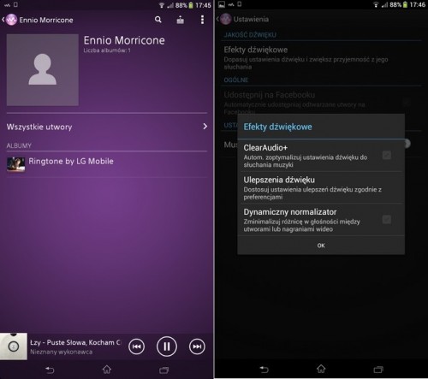
Task: Toggle the Dynamiczny normalizator checkbox
Action: 387,219
